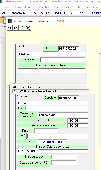Open the Outils menu
This screenshot has width=101, height=170.
tap(76, 7)
